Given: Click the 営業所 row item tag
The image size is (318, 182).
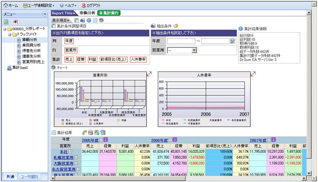Looking at the screenshot, I should click(x=71, y=50).
